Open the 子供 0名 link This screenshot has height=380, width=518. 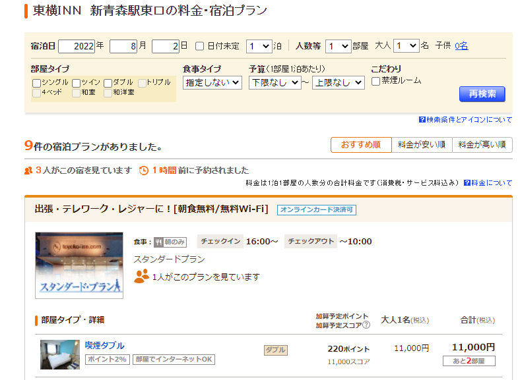(461, 45)
